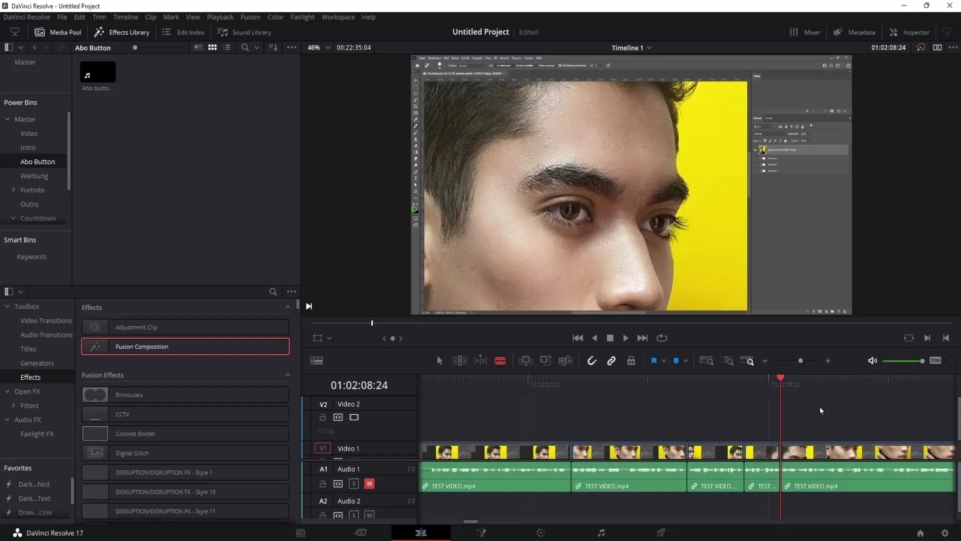
Task: Drag the master volume slider
Action: [x=922, y=360]
